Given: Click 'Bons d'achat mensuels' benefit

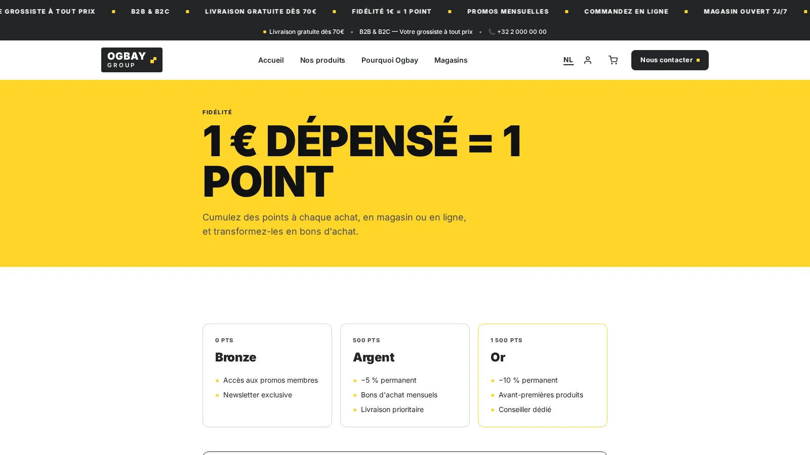Looking at the screenshot, I should click(399, 395).
